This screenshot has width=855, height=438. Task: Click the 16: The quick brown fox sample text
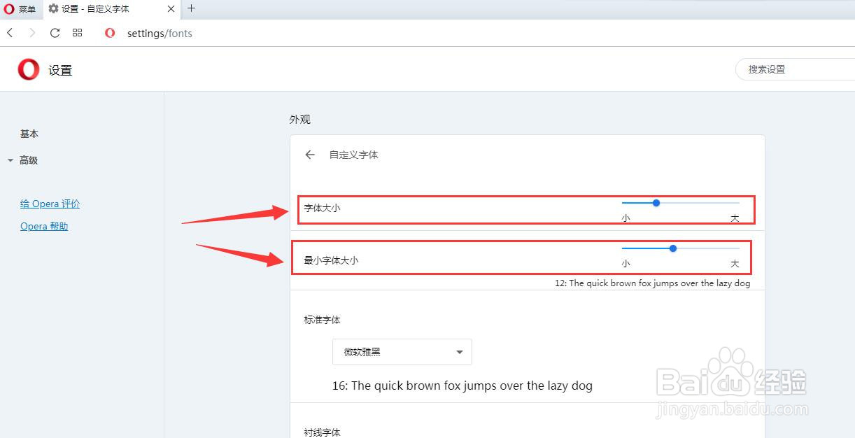tap(462, 386)
